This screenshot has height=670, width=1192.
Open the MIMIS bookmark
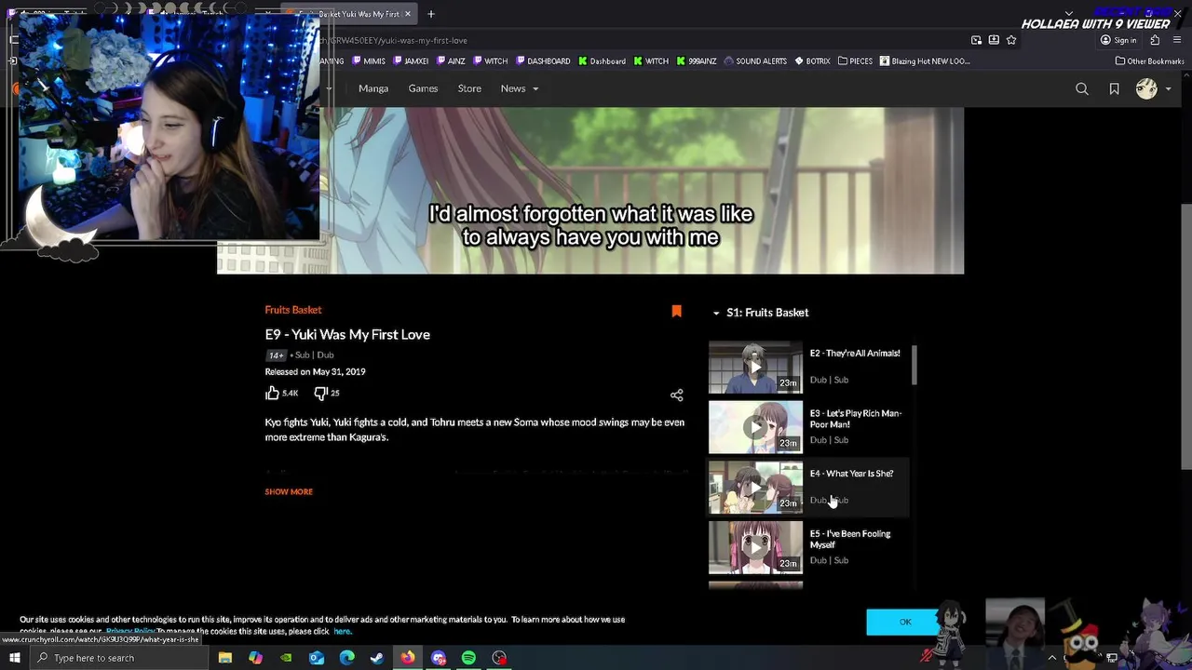pos(369,61)
